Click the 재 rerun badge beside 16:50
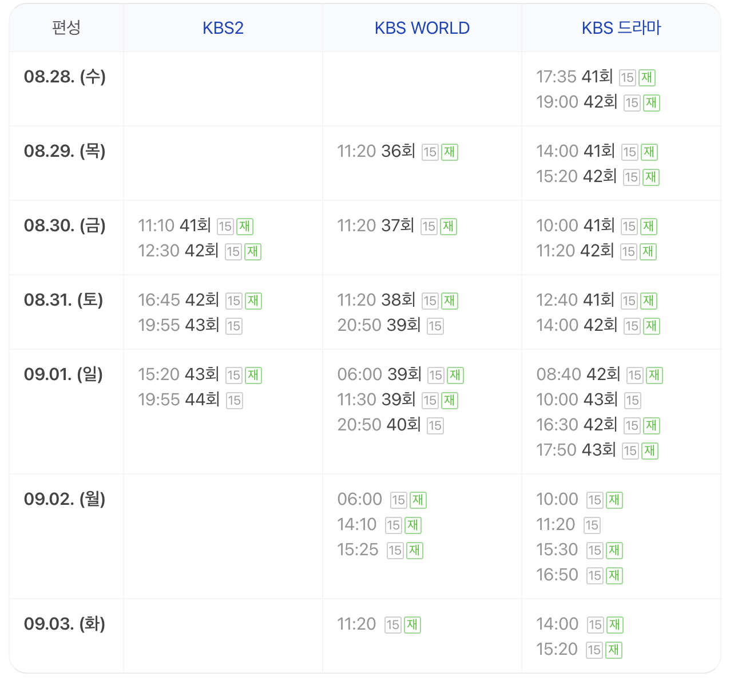The width and height of the screenshot is (738, 680). point(614,575)
